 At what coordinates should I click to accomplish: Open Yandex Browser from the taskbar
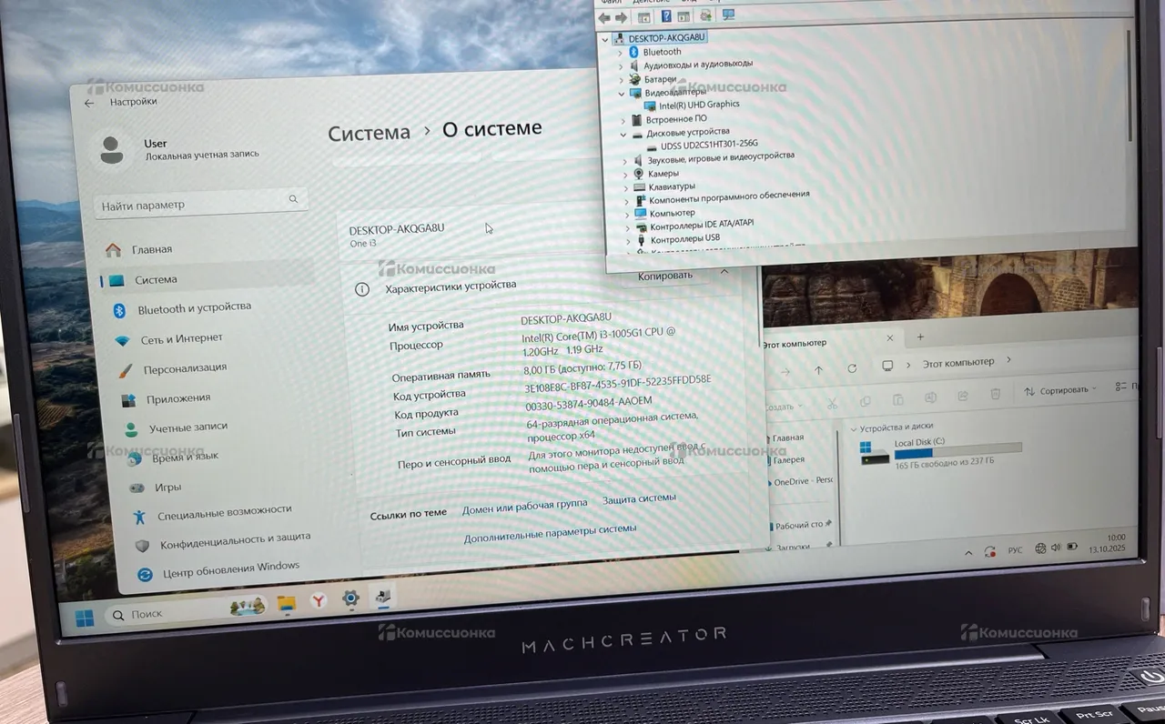tap(319, 600)
